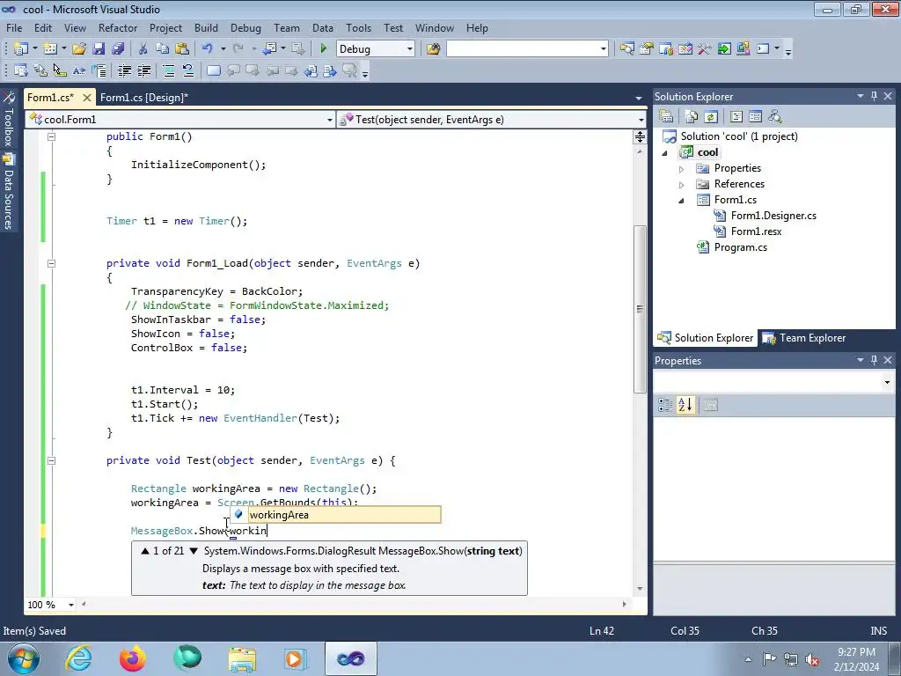901x676 pixels.
Task: Collapse the Form1() constructor outline
Action: (x=51, y=136)
